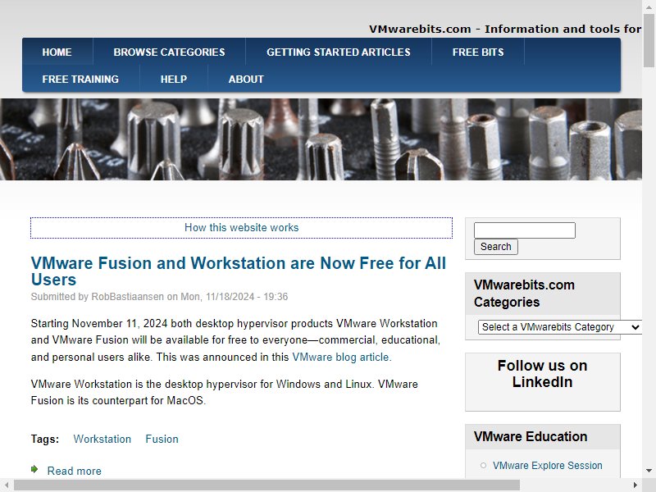
Task: Click the horizontal scrollbar left arrow
Action: (x=7, y=485)
